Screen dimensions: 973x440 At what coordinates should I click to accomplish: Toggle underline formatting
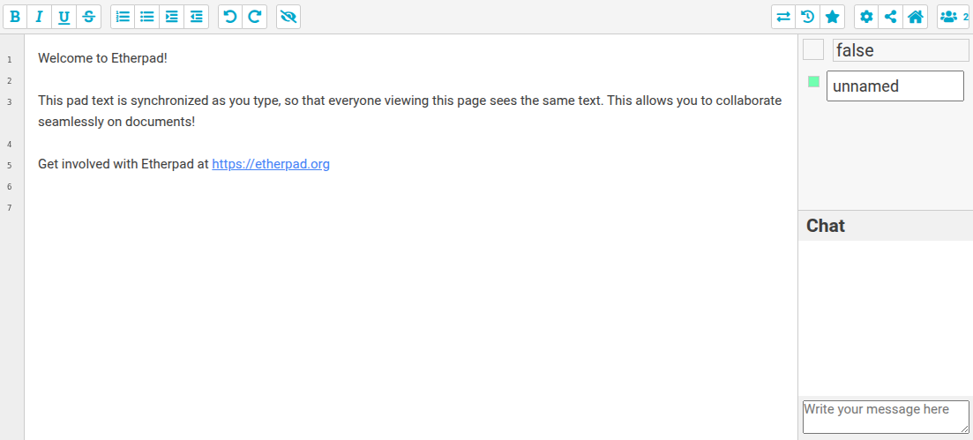pyautogui.click(x=64, y=17)
